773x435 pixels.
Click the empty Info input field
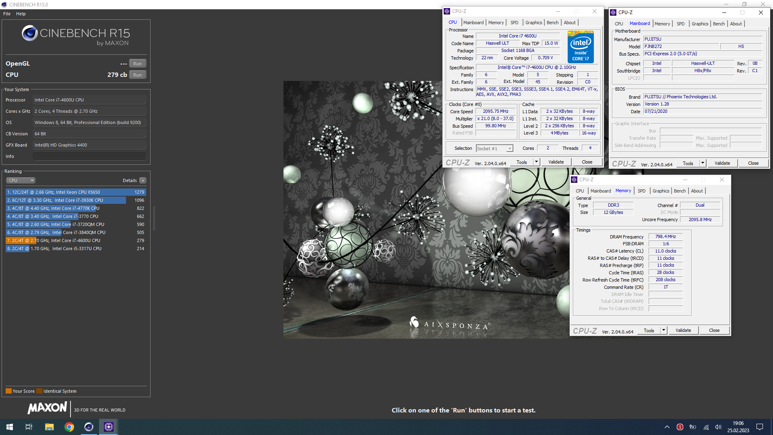pos(89,156)
